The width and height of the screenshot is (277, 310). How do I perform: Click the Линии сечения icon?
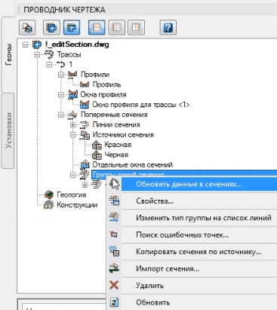(85, 124)
